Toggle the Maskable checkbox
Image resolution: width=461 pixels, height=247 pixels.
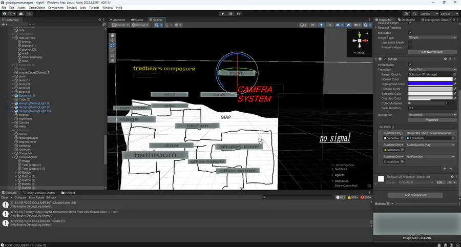pyautogui.click(x=410, y=33)
